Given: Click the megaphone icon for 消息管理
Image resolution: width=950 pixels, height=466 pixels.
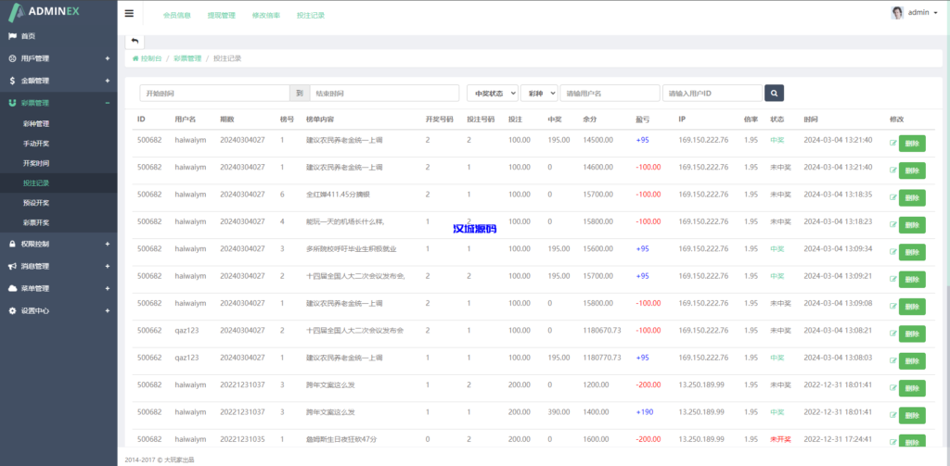Looking at the screenshot, I should point(13,266).
